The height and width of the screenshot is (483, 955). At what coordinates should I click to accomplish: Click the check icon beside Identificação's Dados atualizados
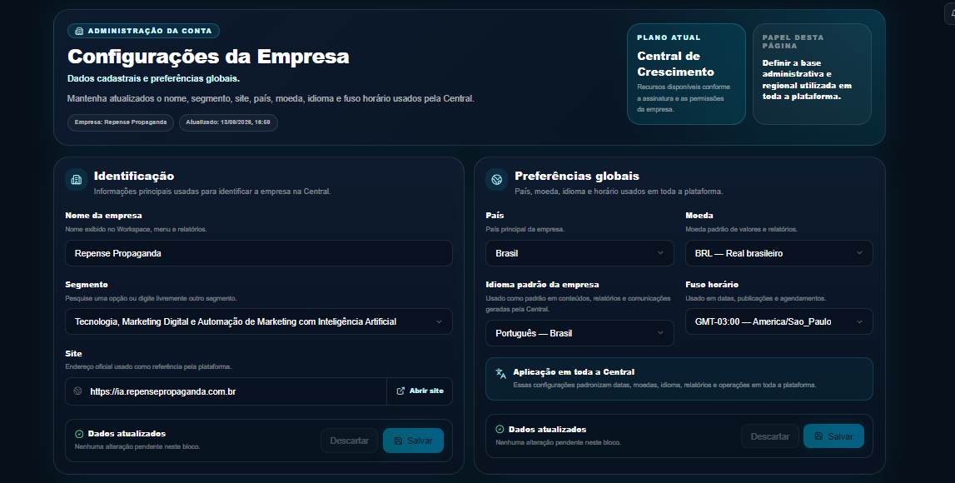(79, 434)
